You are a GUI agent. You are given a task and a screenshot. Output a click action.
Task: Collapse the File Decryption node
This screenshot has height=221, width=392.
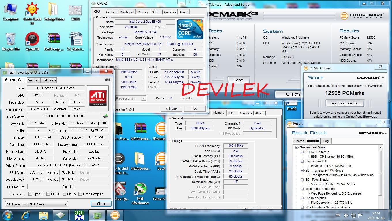click(302, 198)
